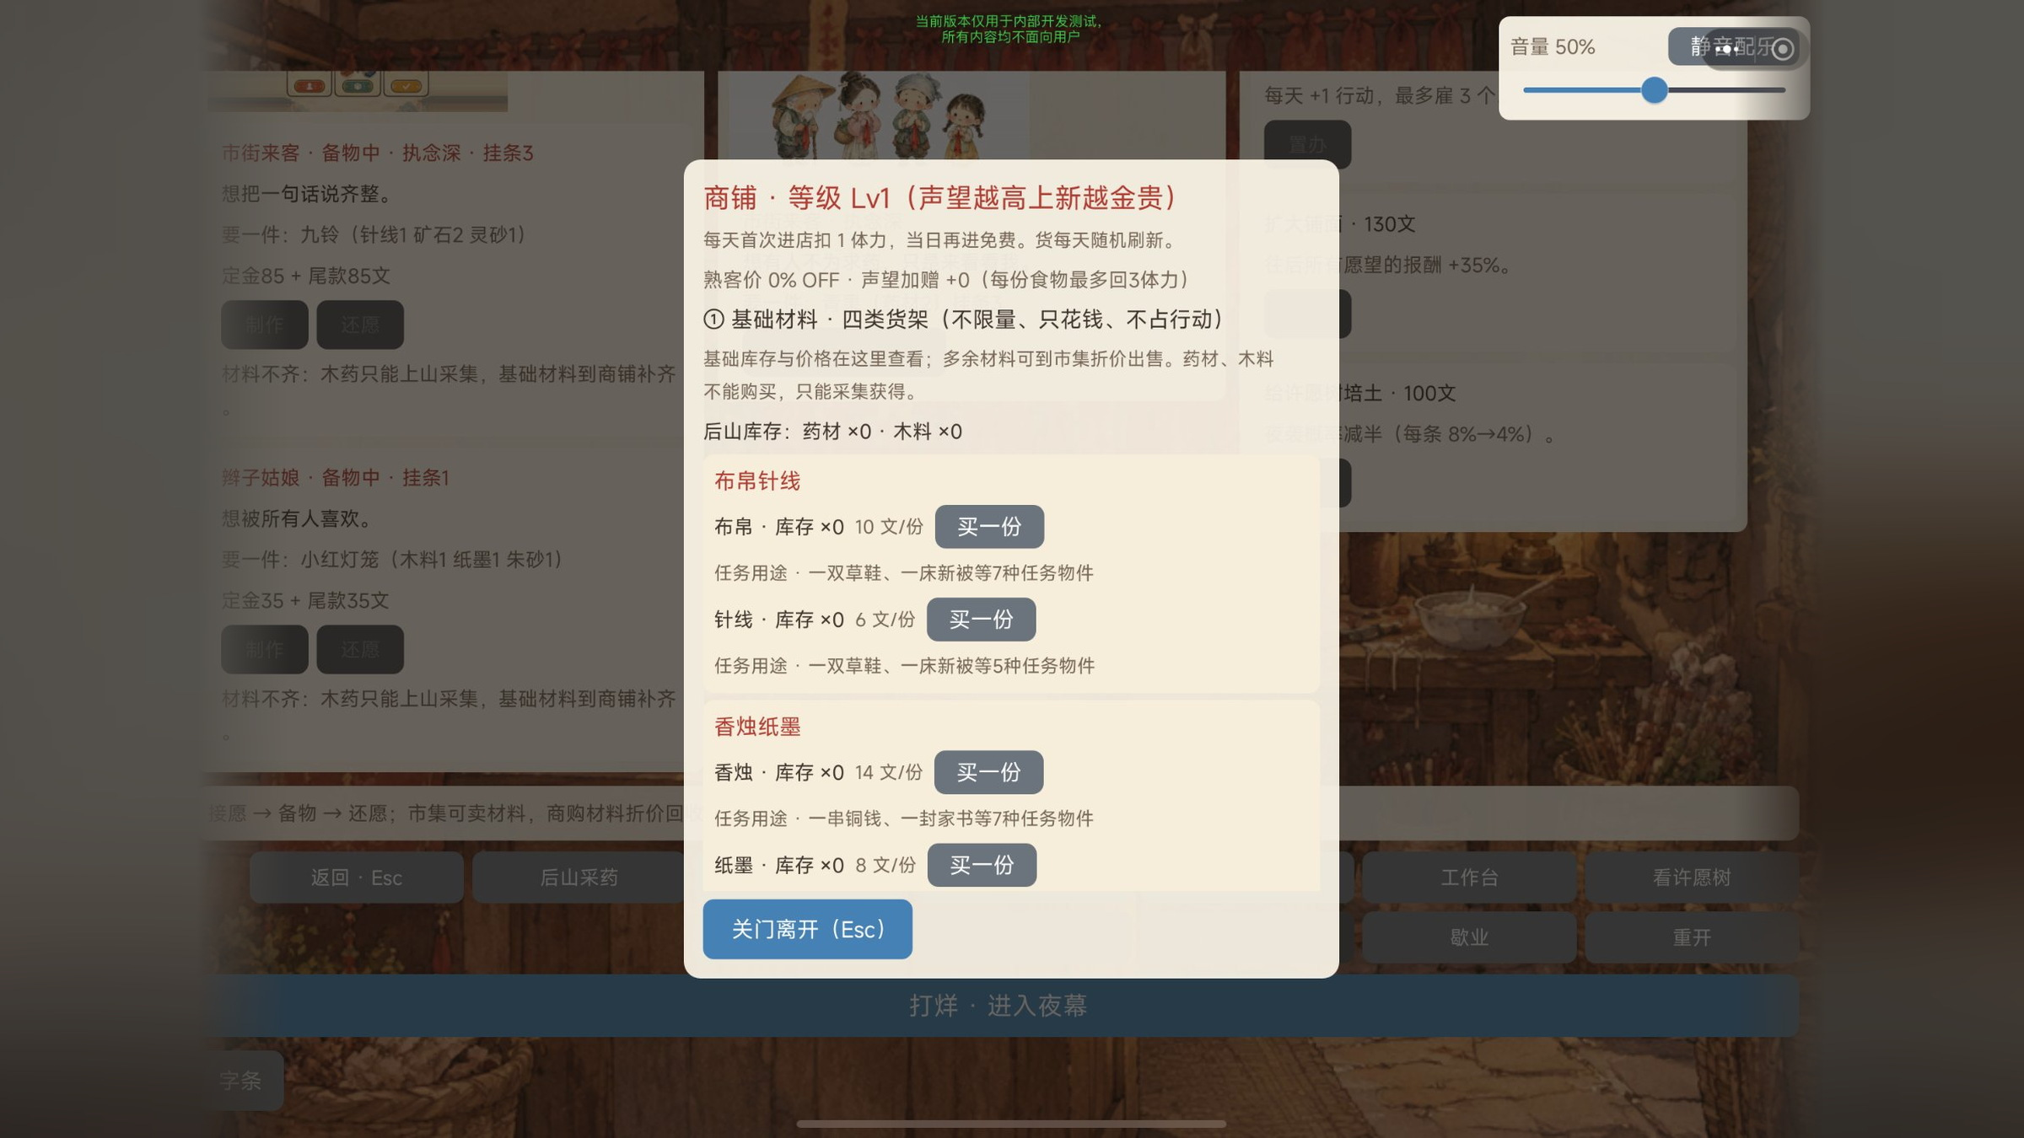Open 工作台

click(1468, 878)
